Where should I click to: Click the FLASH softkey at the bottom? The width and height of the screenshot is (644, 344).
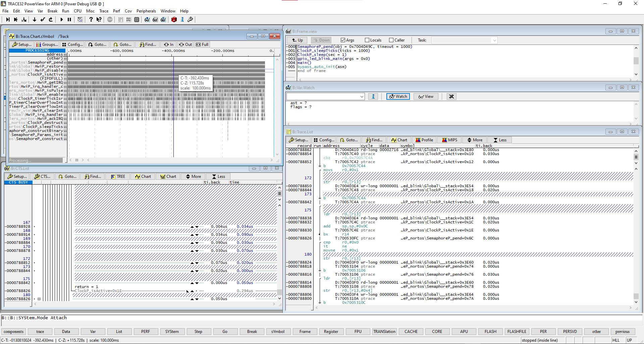(490, 332)
